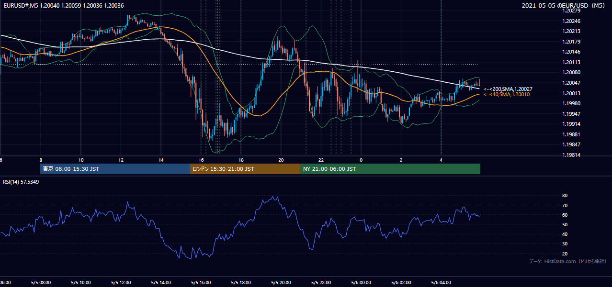Click the '2021-05-05 のEUR/USD (M5)' header text
The image size is (612, 287).
(x=564, y=5)
